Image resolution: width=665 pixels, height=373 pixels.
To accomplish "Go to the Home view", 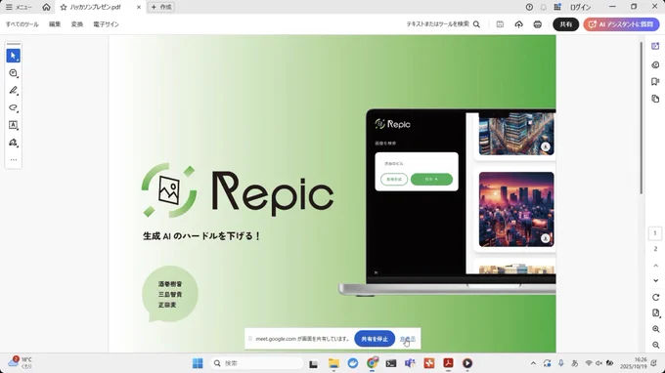I will point(46,7).
